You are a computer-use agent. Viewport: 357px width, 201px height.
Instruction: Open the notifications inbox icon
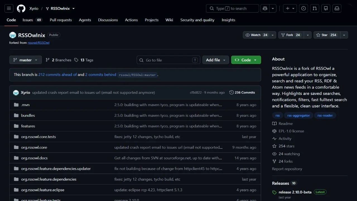pyautogui.click(x=337, y=8)
